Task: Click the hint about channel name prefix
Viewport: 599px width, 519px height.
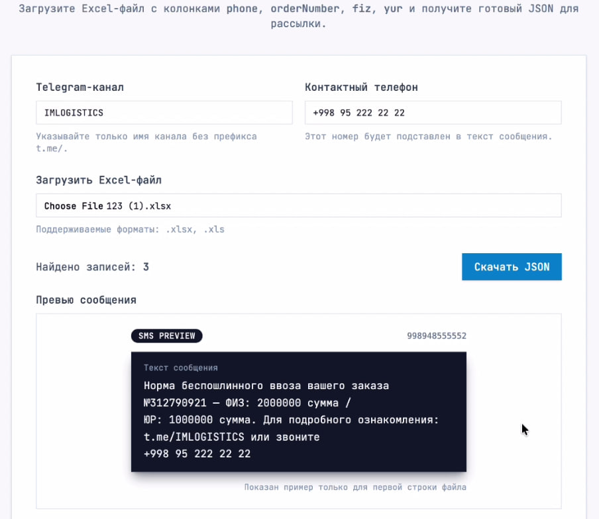Action: (146, 142)
